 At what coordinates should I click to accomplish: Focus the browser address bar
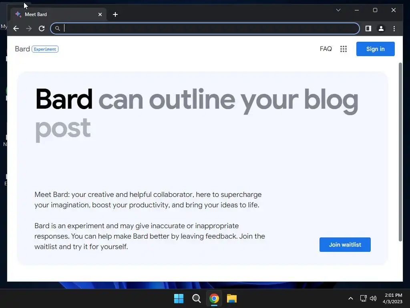[205, 28]
